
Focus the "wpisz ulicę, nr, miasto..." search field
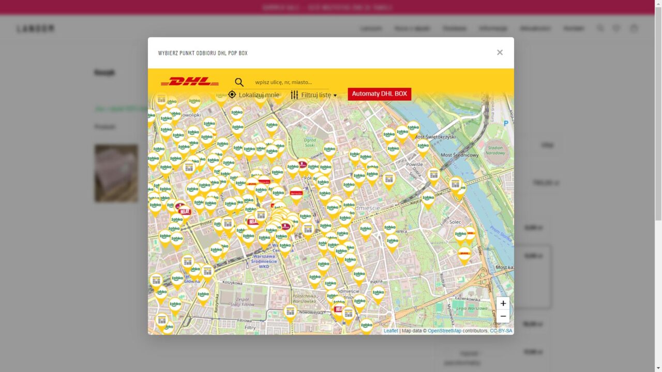point(291,82)
